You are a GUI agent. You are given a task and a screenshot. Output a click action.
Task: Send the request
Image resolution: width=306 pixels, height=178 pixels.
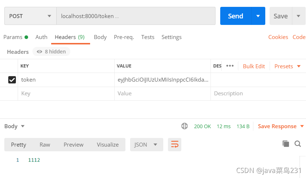pyautogui.click(x=236, y=16)
